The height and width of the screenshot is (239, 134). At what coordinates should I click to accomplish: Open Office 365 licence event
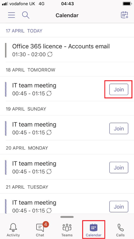[x=67, y=50]
